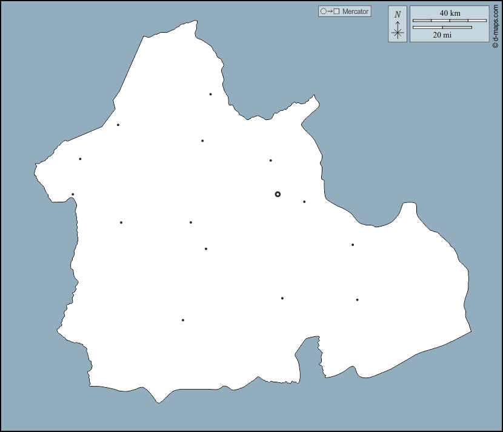Viewport: 503px width, 432px height.
Task: Click the city dot directly south of capital ring
Action: pyautogui.click(x=282, y=298)
